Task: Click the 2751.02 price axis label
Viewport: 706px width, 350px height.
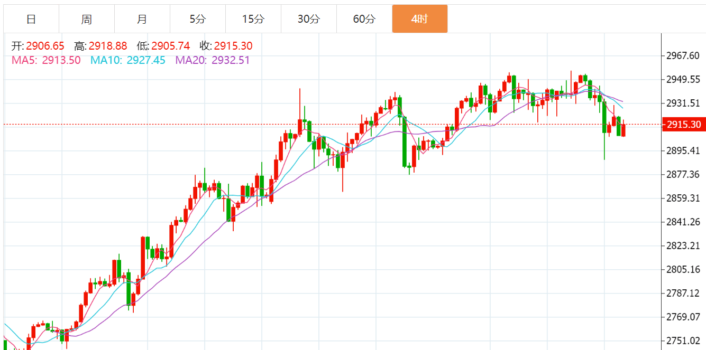Action: click(x=683, y=340)
